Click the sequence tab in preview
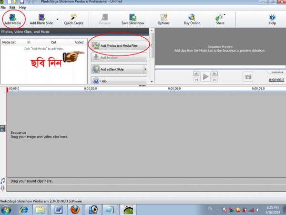The width and height of the screenshot is (286, 215). tap(277, 72)
